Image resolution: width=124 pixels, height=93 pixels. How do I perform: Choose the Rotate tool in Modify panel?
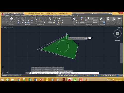coord(26,18)
